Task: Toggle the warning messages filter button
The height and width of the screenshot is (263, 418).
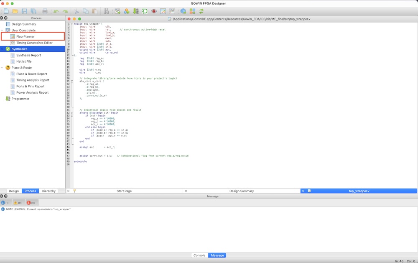Action: 18,203
